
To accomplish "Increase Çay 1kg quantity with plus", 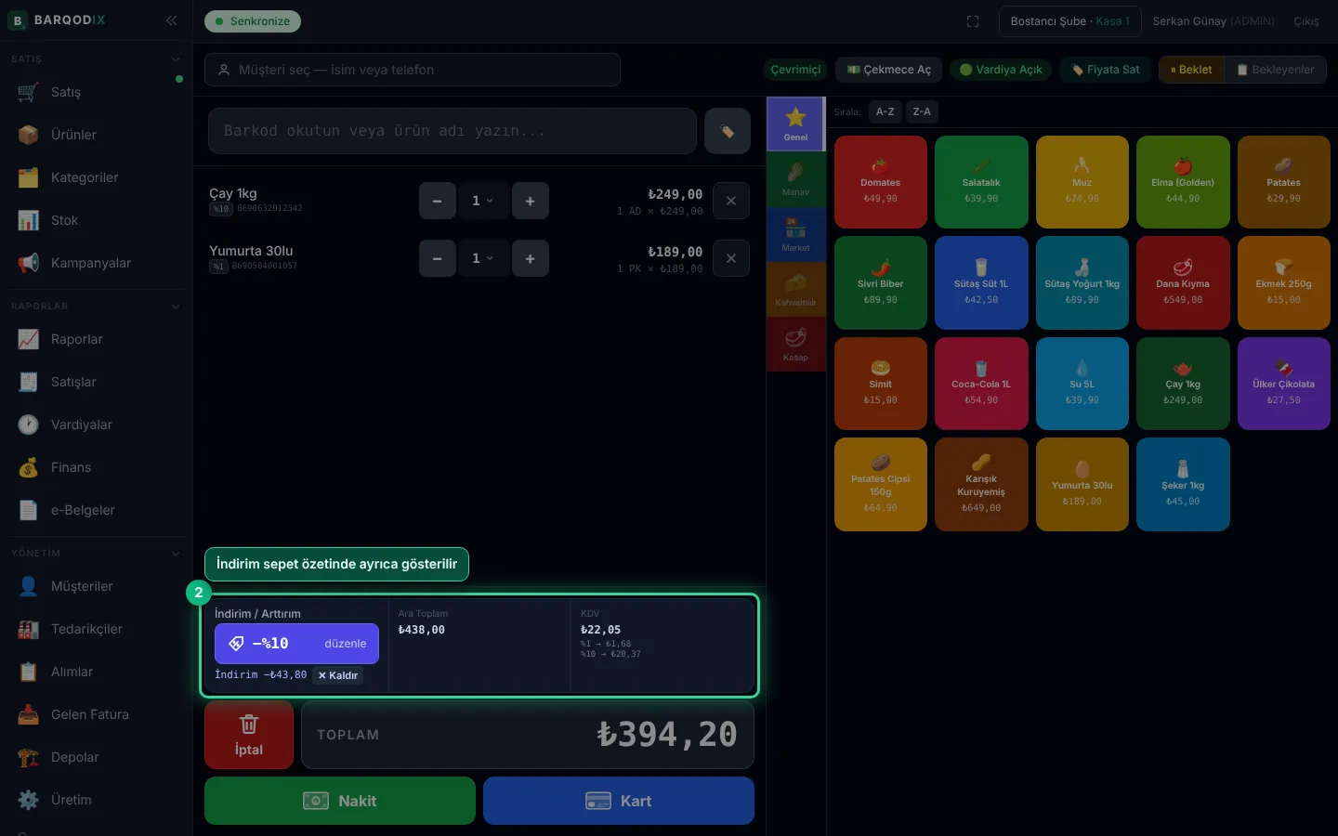I will coord(530,201).
